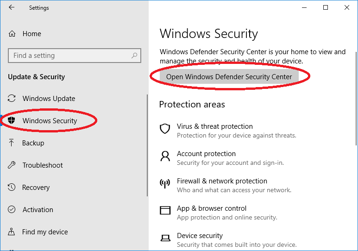Select the Windows Update refresh icon
358x251 pixels.
click(12, 99)
